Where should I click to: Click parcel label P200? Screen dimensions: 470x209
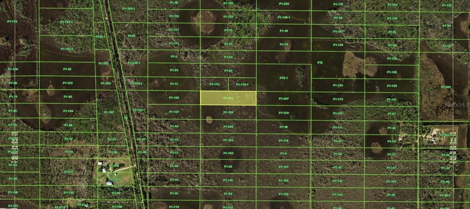click(x=131, y=36)
